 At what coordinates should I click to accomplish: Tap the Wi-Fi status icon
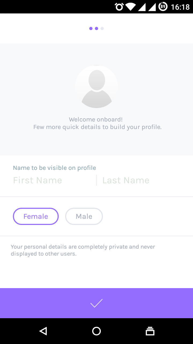pyautogui.click(x=131, y=6)
